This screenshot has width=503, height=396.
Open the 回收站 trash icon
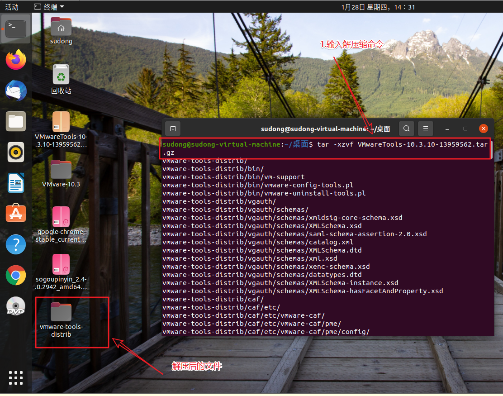(61, 74)
